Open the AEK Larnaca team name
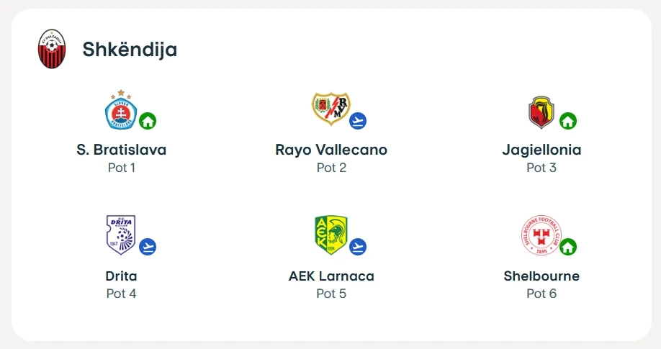This screenshot has height=349, width=661. (x=331, y=276)
